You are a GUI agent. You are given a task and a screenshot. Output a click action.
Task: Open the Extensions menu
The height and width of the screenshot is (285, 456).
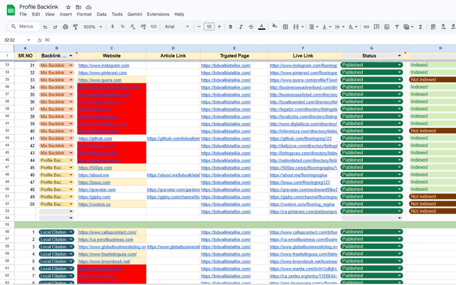tap(158, 14)
